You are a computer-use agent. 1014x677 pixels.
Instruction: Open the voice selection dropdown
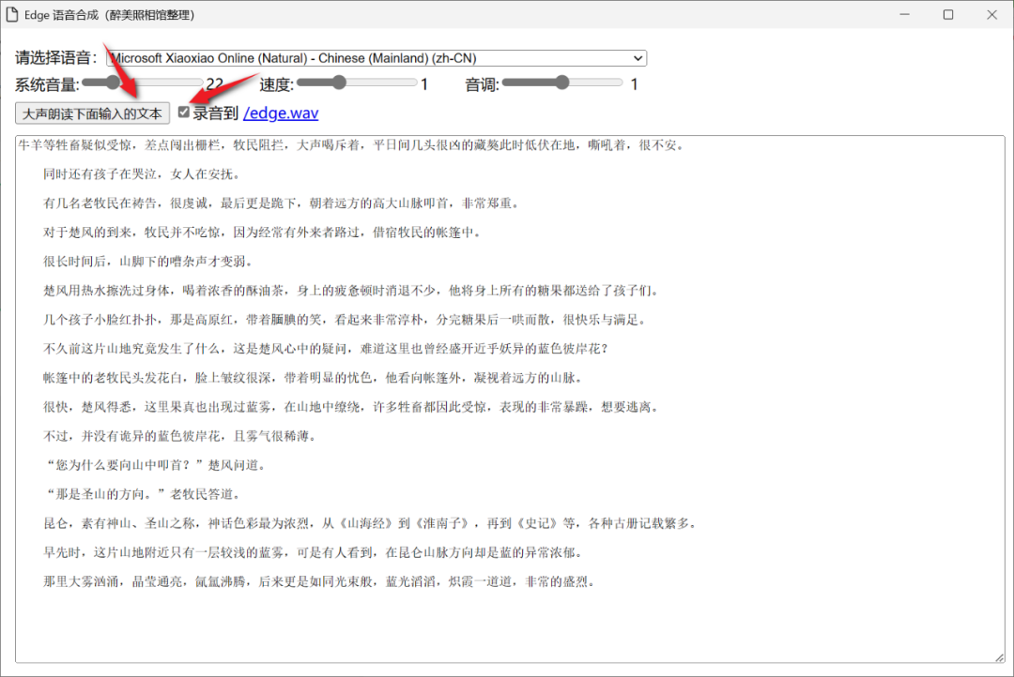(376, 58)
